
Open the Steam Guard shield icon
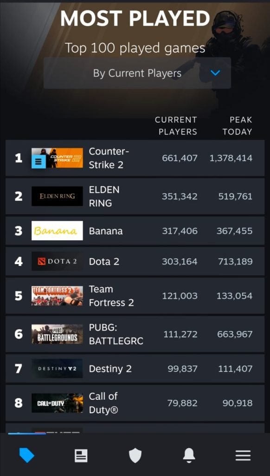(135, 456)
